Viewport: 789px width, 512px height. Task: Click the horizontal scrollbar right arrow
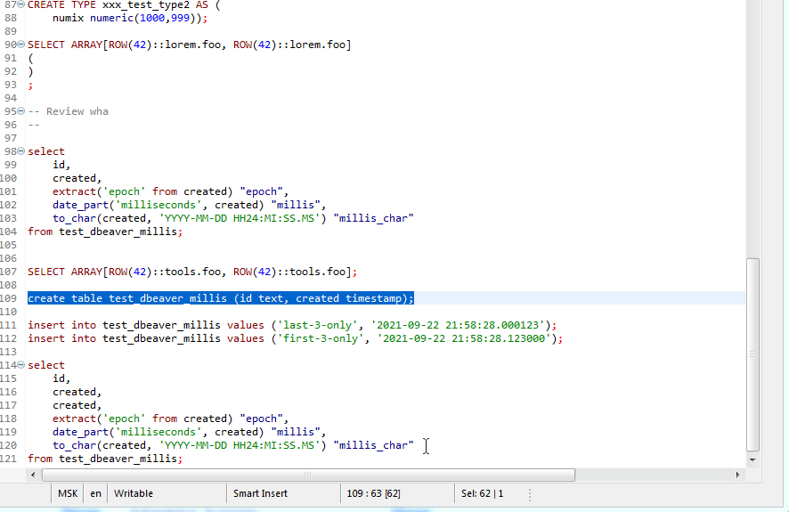point(737,475)
